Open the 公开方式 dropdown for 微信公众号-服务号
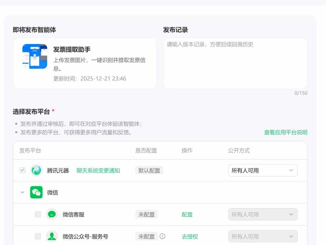326x245 pixels. 262,236
